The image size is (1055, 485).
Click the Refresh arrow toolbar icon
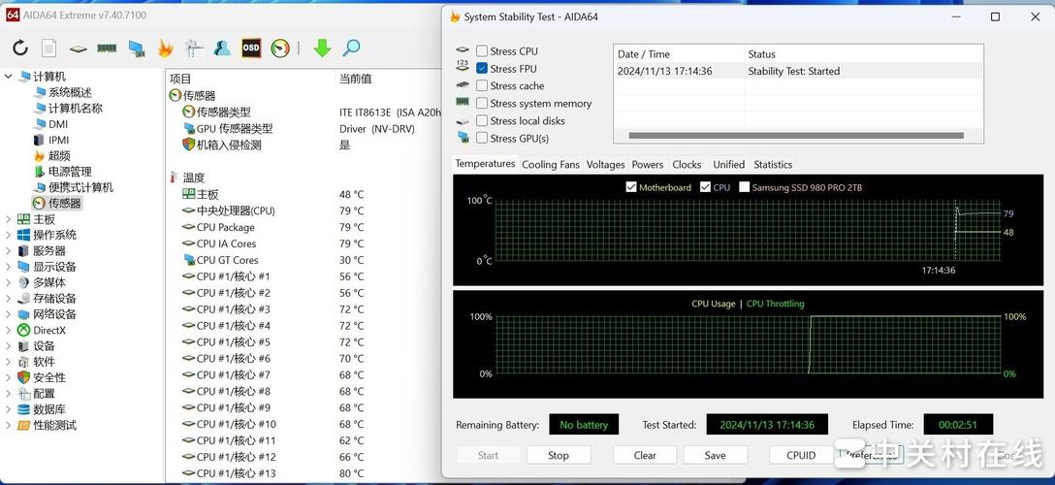(20, 48)
